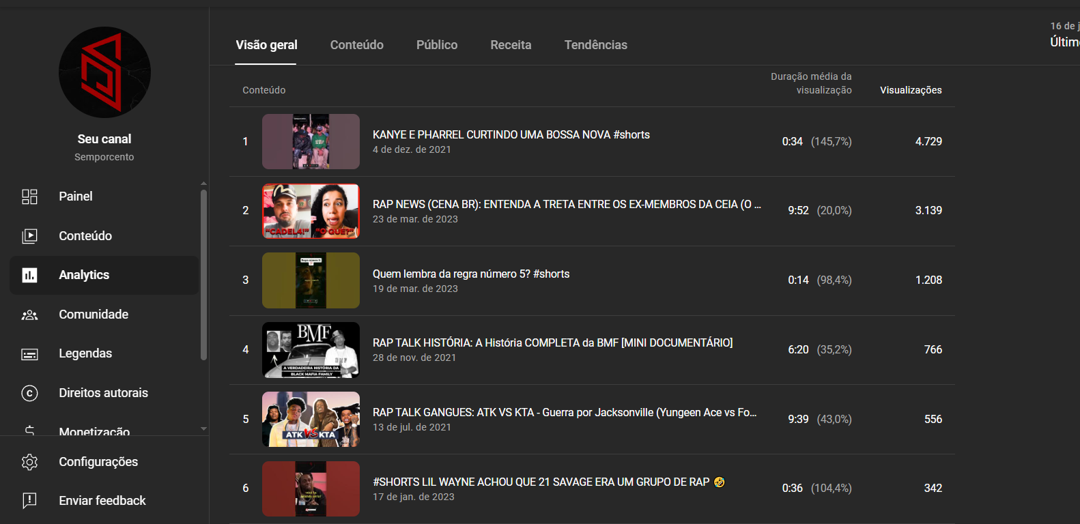Screen dimensions: 1080x524
Task: Click the Painel dashboard icon
Action: point(29,196)
